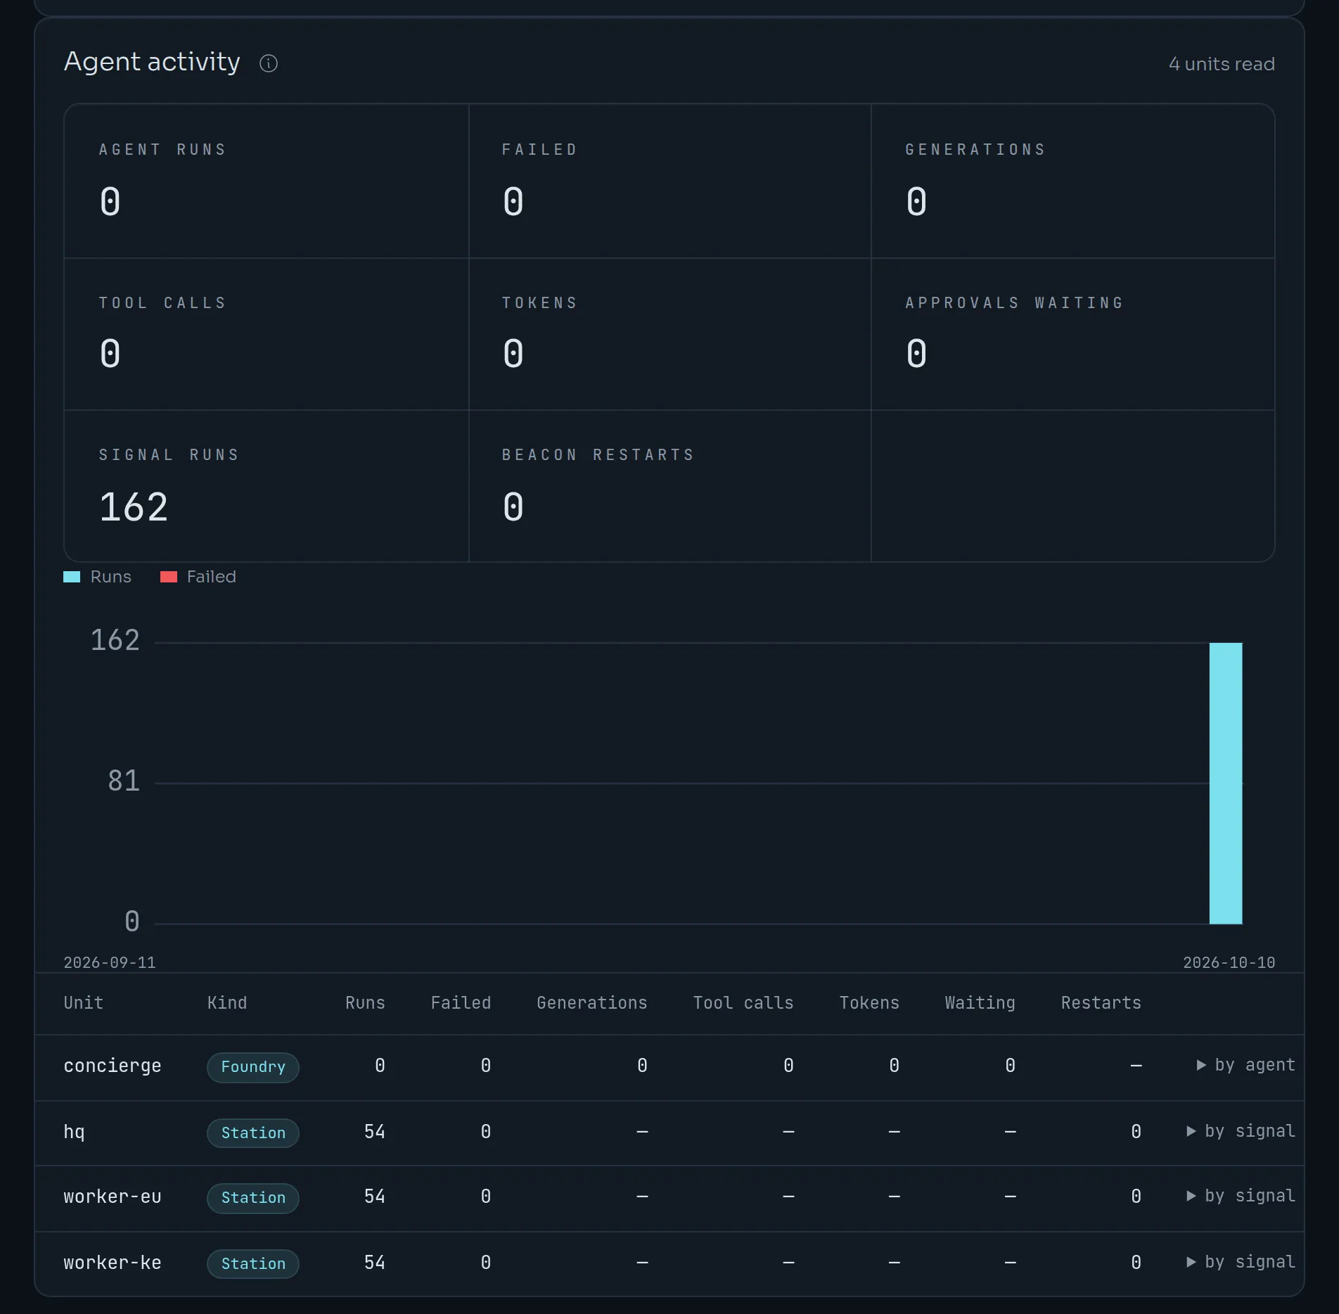Select the worker-eu unit name
The height and width of the screenshot is (1314, 1339).
pos(113,1197)
